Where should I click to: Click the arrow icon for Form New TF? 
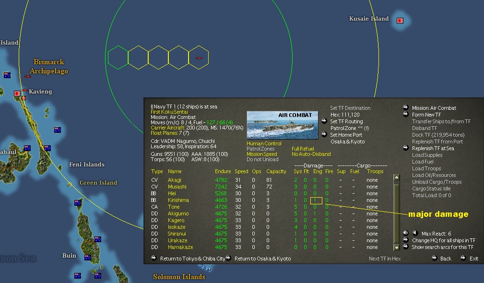[x=406, y=114]
